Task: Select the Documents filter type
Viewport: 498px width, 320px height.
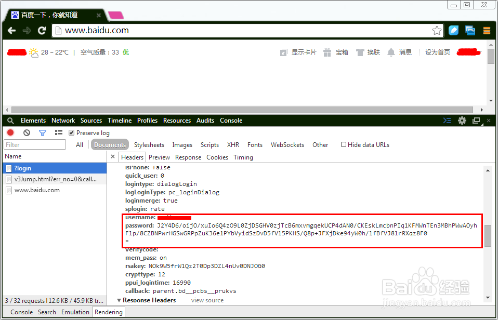Action: tap(110, 145)
